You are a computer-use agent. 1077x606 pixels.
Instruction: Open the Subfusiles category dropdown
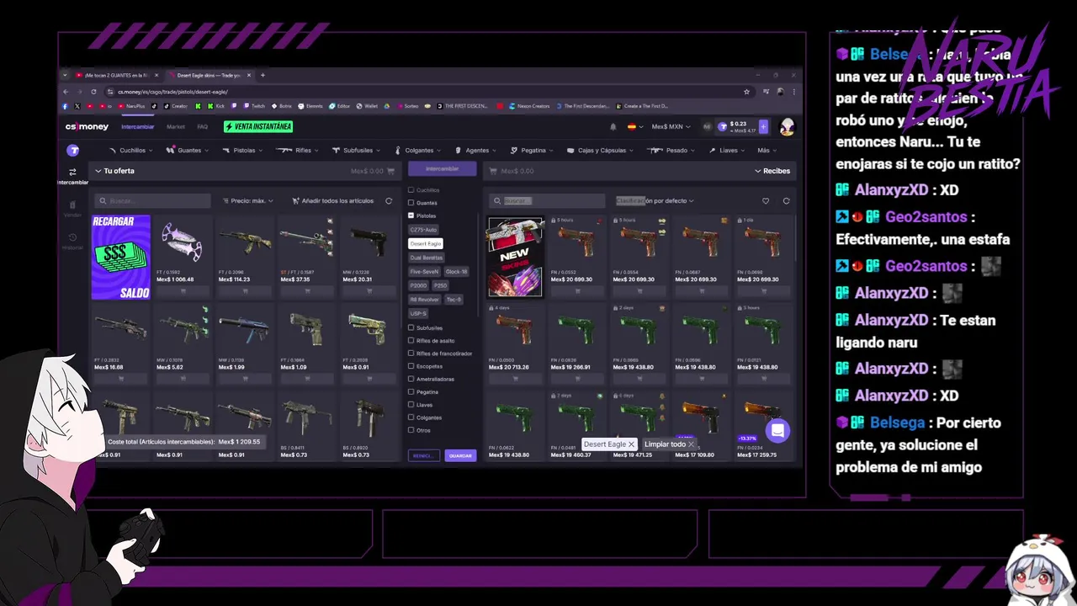point(357,151)
